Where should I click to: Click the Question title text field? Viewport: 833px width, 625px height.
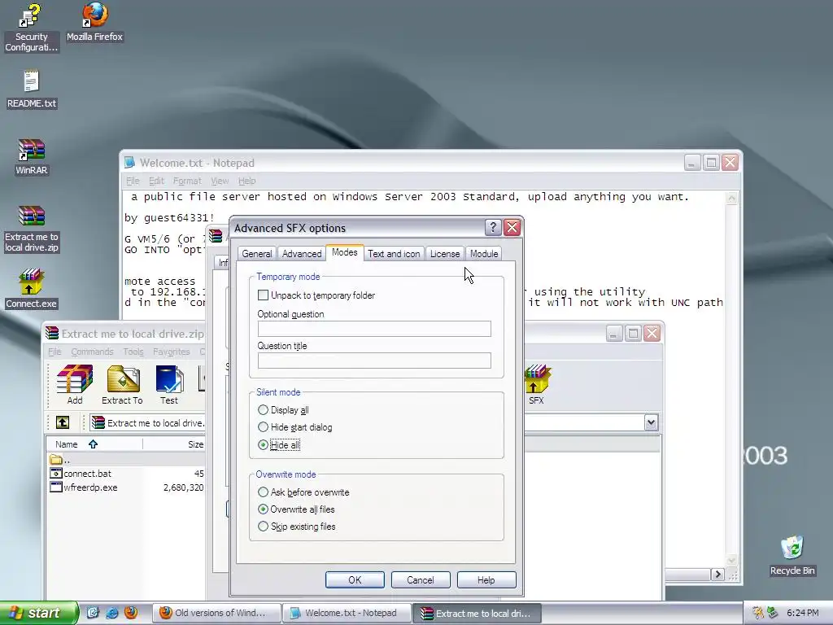click(x=374, y=361)
